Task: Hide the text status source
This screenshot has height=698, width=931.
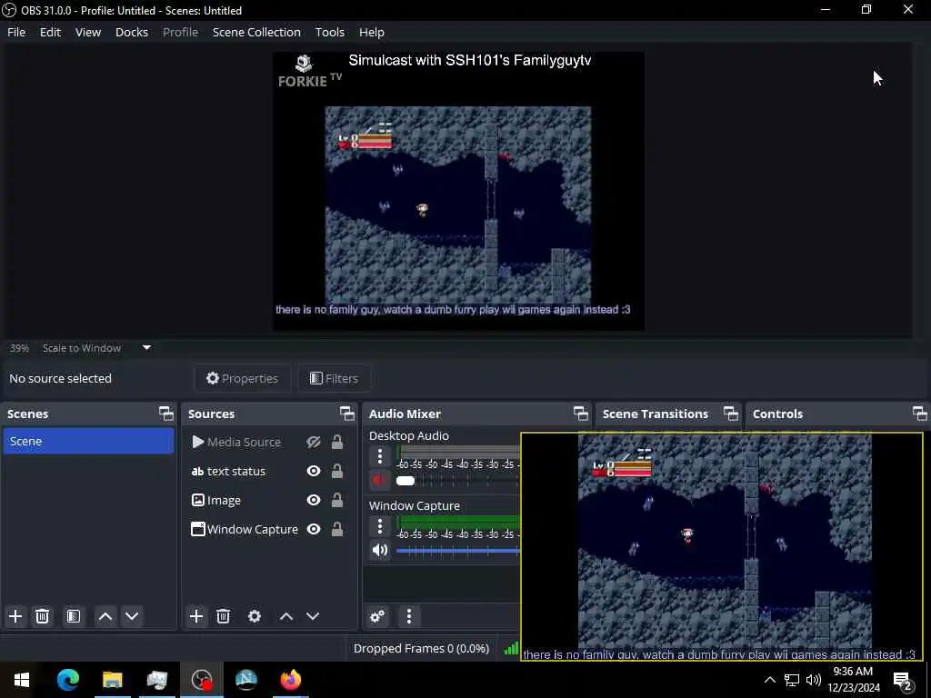Action: pos(314,471)
